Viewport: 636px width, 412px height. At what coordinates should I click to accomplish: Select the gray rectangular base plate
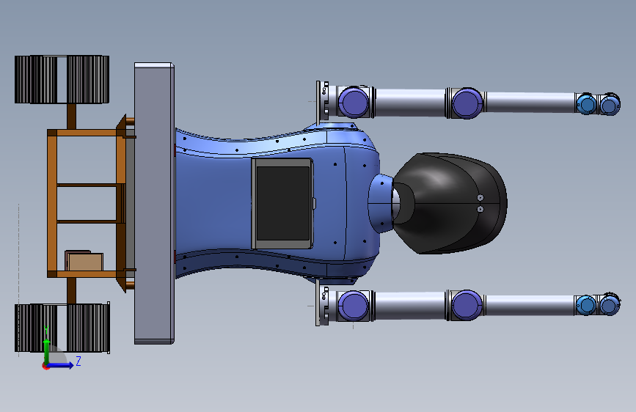click(154, 203)
